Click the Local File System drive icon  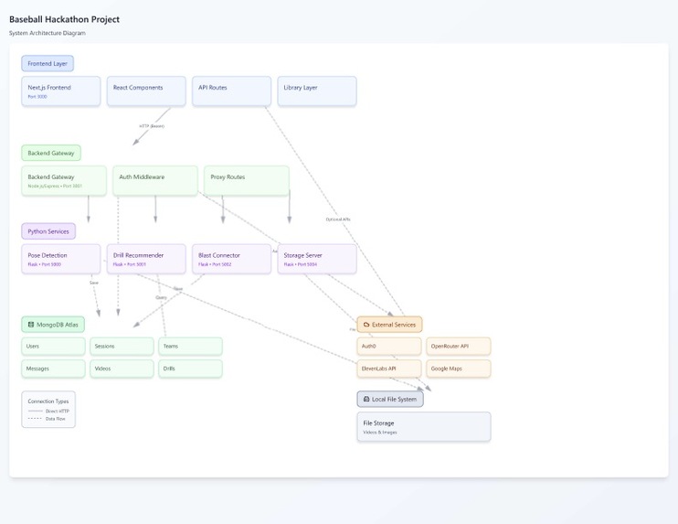(x=366, y=400)
